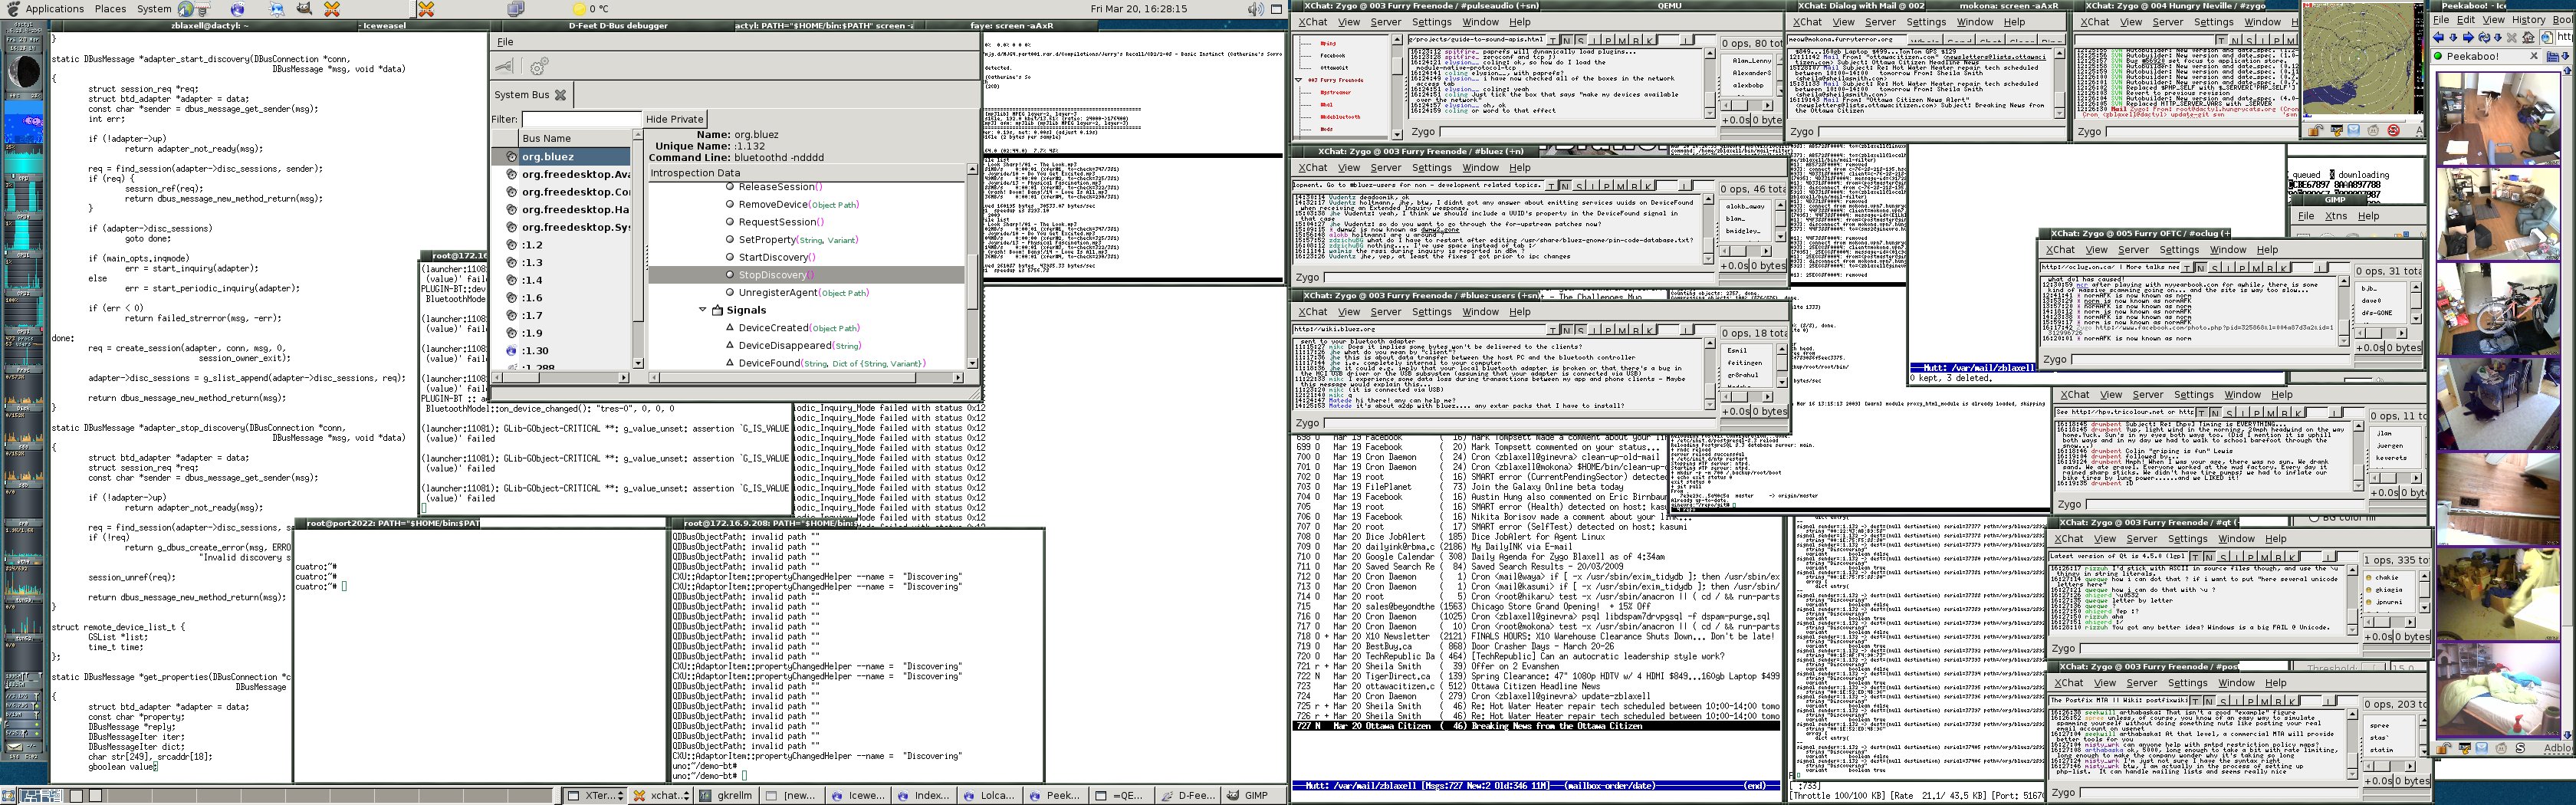Click the Home icon in Peekaboo Iceweasel
The height and width of the screenshot is (805, 2576).
pyautogui.click(x=2529, y=37)
